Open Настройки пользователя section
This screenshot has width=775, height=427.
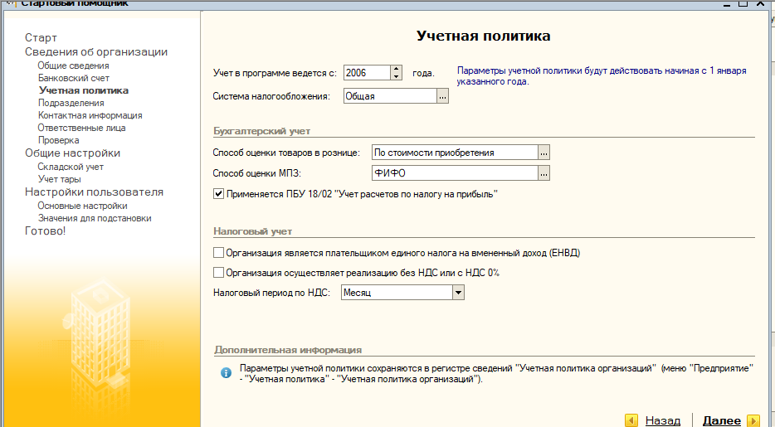pos(94,192)
